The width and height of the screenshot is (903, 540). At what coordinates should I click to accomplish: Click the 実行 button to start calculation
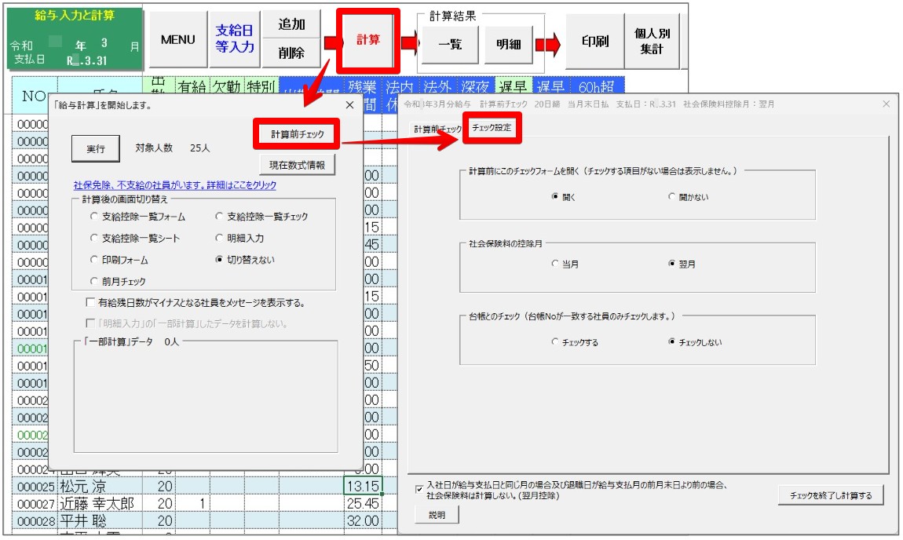[x=94, y=150]
